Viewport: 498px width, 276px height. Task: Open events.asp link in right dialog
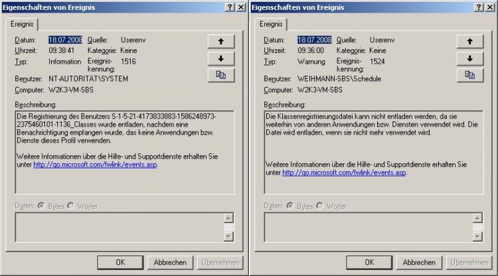pyautogui.click(x=344, y=172)
